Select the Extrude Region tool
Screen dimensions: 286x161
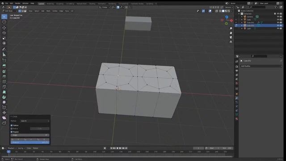pos(4,66)
